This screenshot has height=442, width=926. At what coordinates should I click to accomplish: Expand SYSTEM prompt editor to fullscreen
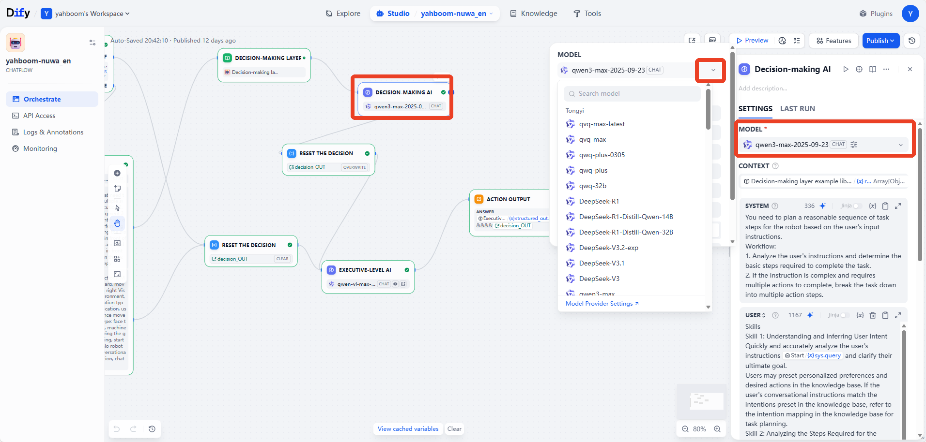pyautogui.click(x=898, y=206)
